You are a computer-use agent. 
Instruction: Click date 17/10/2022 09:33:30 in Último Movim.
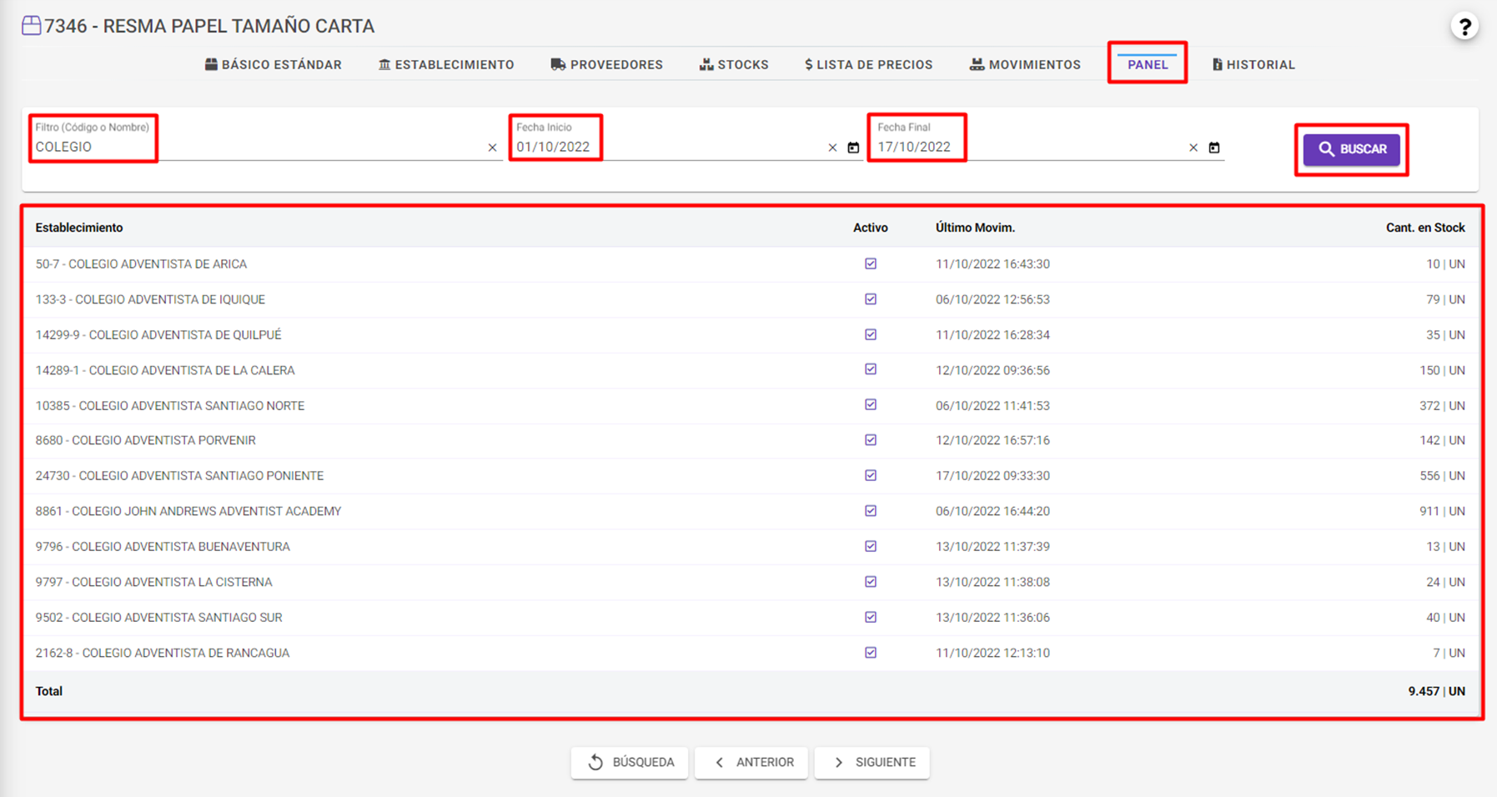992,476
